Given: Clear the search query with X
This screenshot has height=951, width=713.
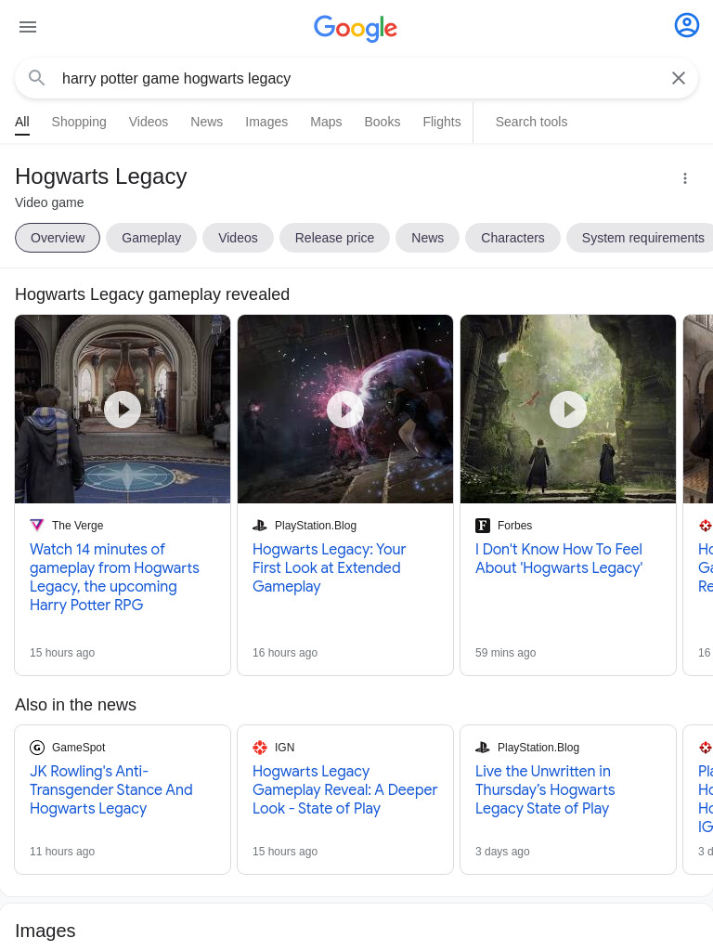Looking at the screenshot, I should pyautogui.click(x=679, y=78).
